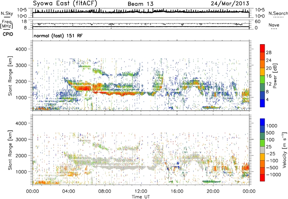Click the '16:00' time axis tick label
The width and height of the screenshot is (288, 199).
click(x=177, y=191)
